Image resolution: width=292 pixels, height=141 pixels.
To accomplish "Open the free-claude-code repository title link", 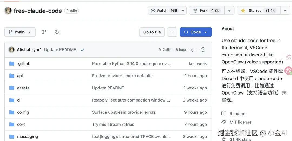I will tap(38, 11).
